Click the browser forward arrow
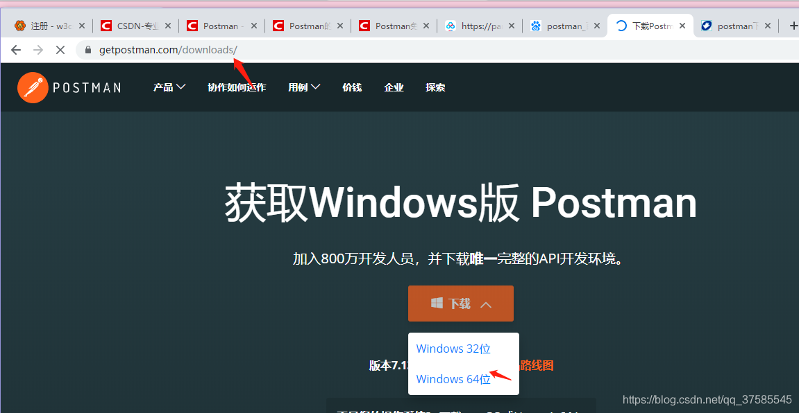This screenshot has height=413, width=799. click(38, 50)
